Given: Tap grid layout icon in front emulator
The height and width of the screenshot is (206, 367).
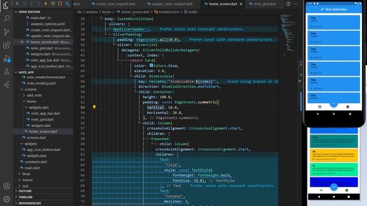Looking at the screenshot, I should (320, 107).
